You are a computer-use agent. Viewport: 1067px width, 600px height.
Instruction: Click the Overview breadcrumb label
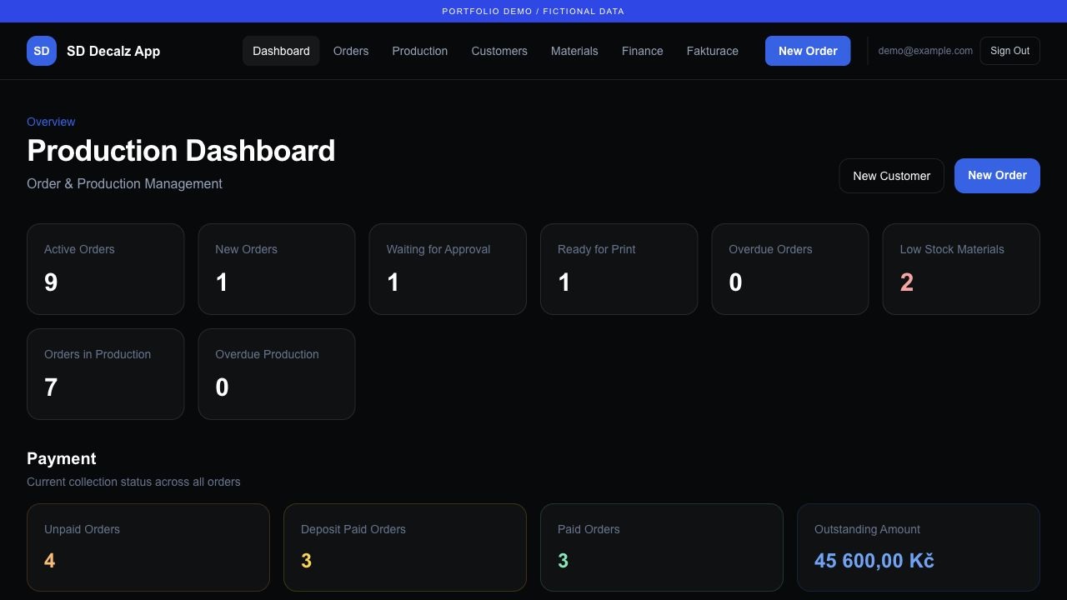coord(51,122)
